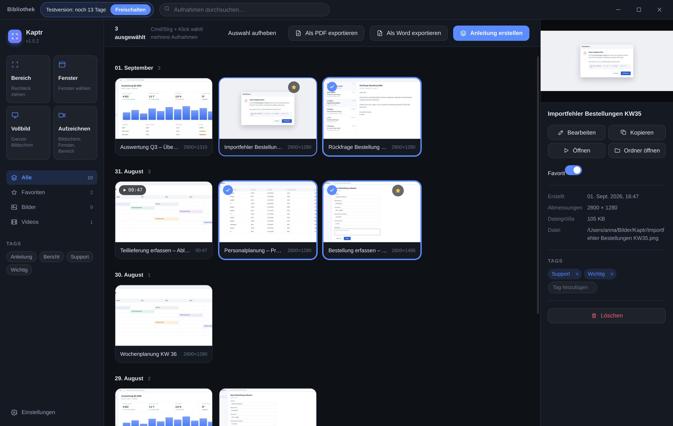The height and width of the screenshot is (426, 673).
Task: Uncheck the Rückfrage Bestellung selection checkmark
Action: coord(332,87)
